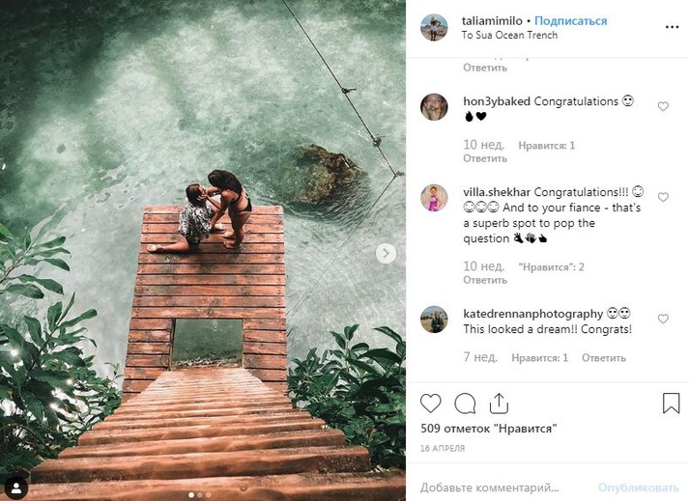Screen dimensions: 689x501
Task: Like hon3ybaked's comment
Action: click(x=663, y=106)
